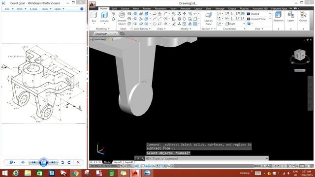Select the Slice solid tool

[141, 19]
